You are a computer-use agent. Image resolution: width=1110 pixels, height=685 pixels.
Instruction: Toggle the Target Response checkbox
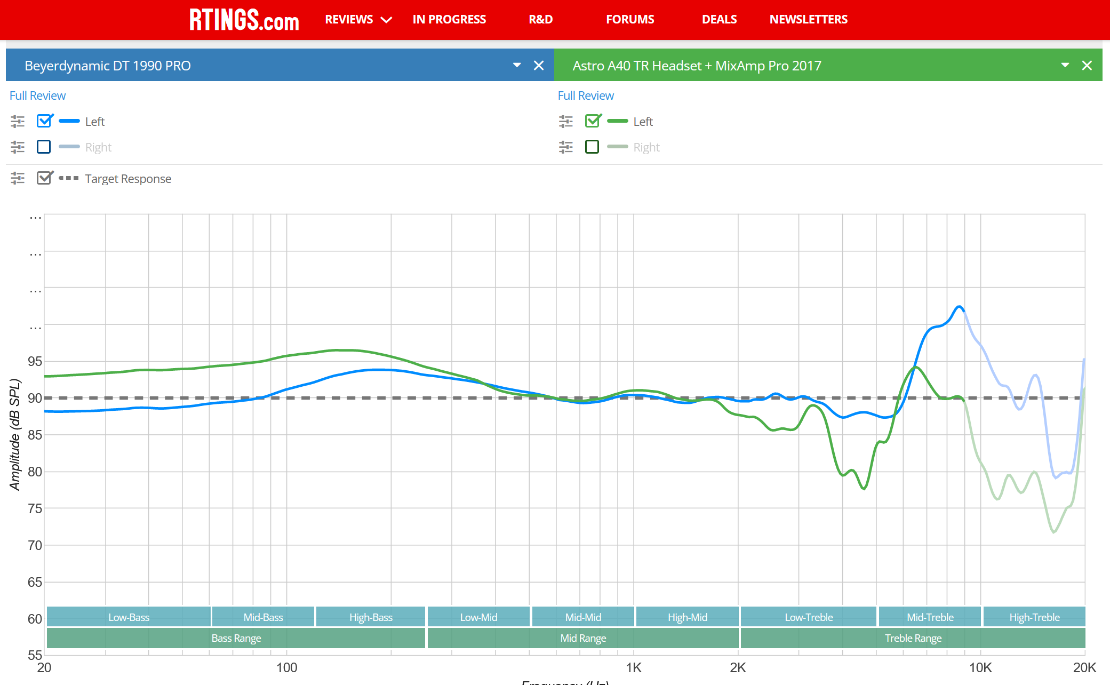[44, 178]
